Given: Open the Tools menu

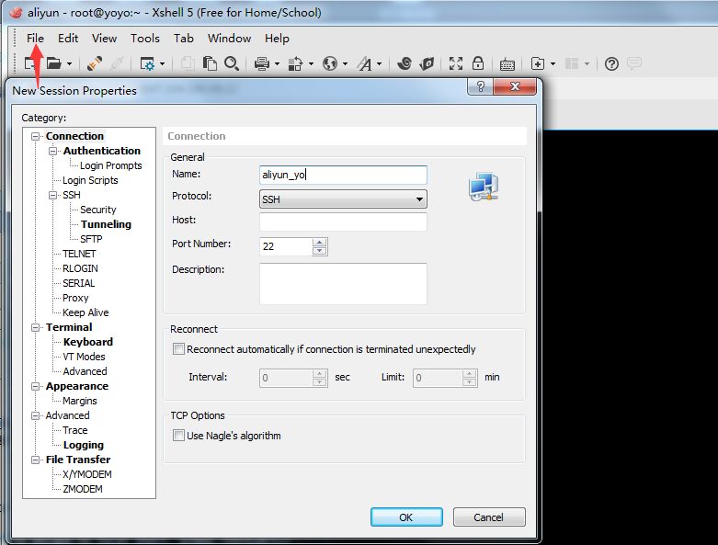Looking at the screenshot, I should (144, 39).
